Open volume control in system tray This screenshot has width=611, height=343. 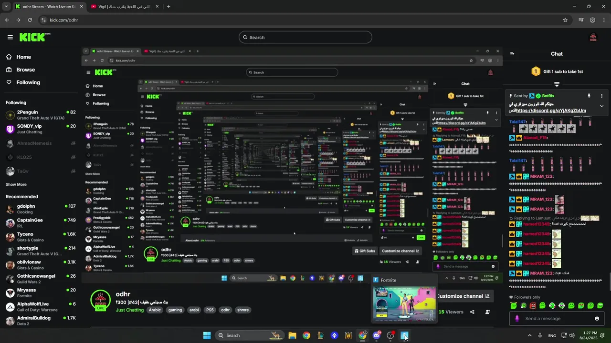click(x=572, y=335)
